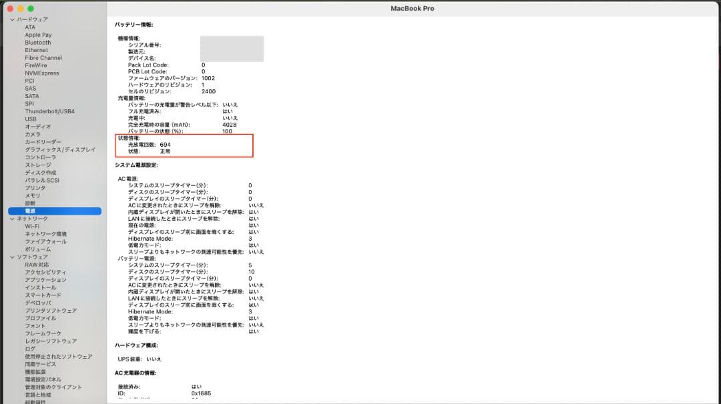This screenshot has height=404, width=721.
Task: Select アクセシビリティ in the sidebar
Action: [45, 272]
